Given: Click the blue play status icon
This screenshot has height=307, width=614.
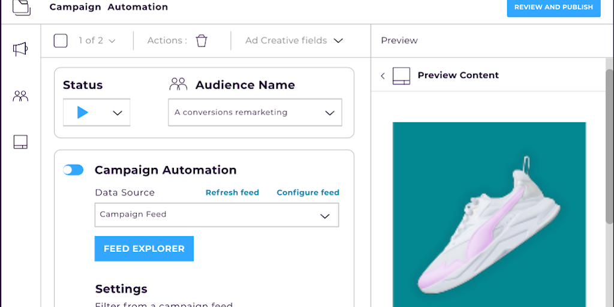Looking at the screenshot, I should (x=83, y=112).
